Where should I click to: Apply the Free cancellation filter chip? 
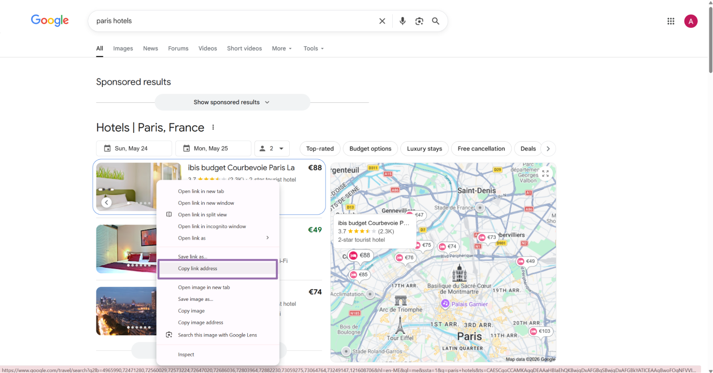pyautogui.click(x=481, y=149)
